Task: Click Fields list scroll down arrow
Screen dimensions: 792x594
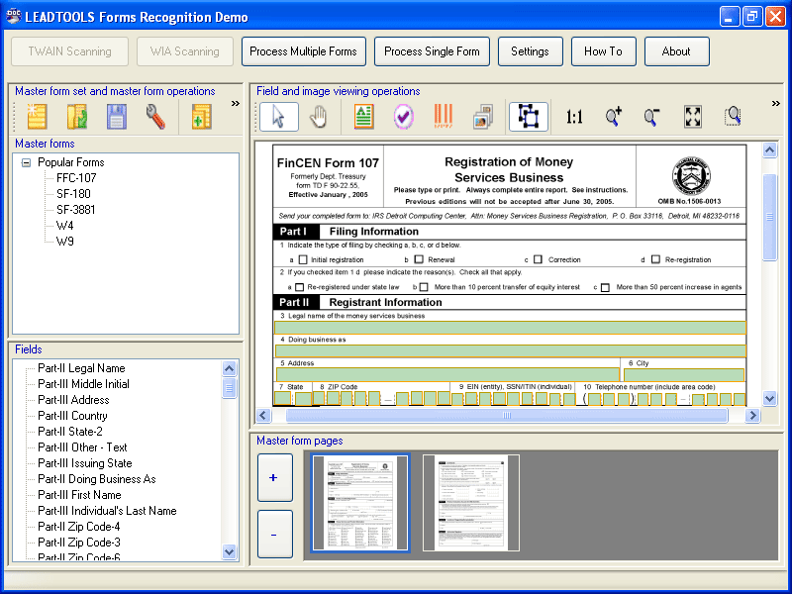Action: (x=229, y=551)
